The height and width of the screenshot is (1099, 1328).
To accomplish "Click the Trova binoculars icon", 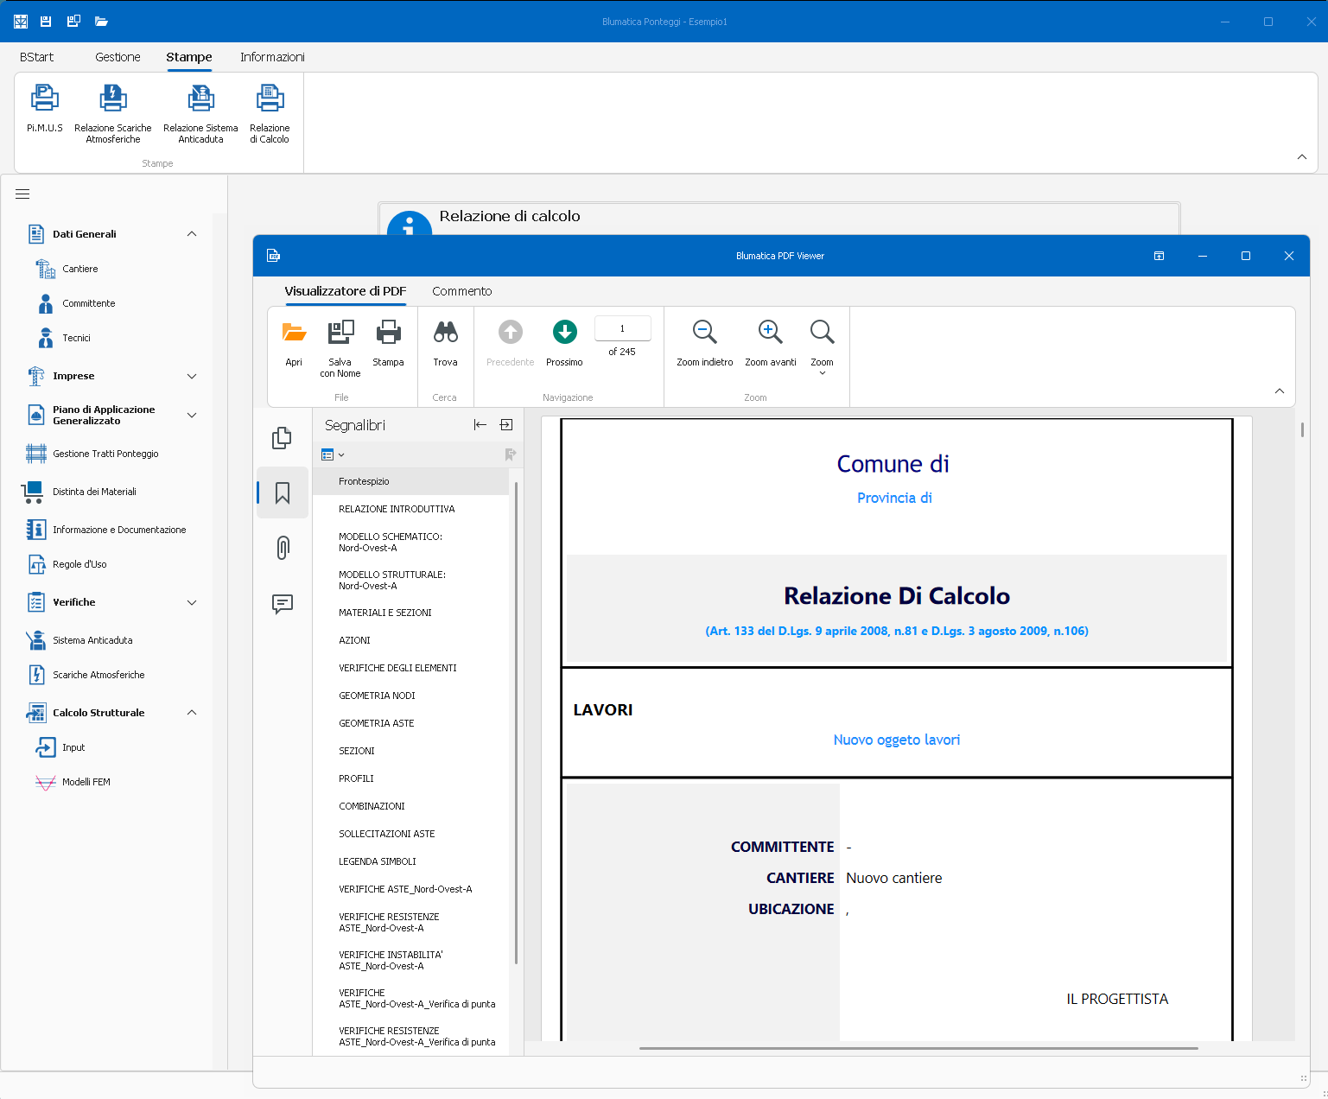I will 445,333.
